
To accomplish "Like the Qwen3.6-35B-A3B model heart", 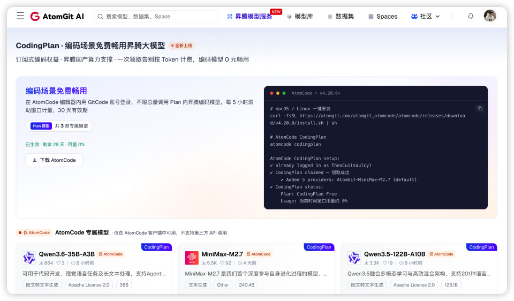I will tap(58, 263).
